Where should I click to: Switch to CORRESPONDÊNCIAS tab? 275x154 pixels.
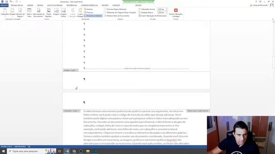pyautogui.click(x=89, y=6)
